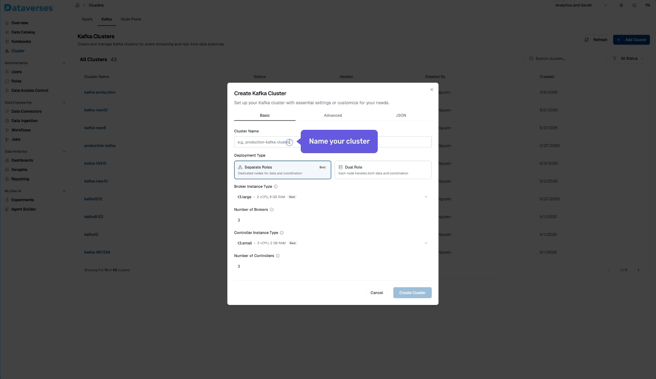Open the TN user avatar menu
The image size is (656, 379).
coord(647,5)
